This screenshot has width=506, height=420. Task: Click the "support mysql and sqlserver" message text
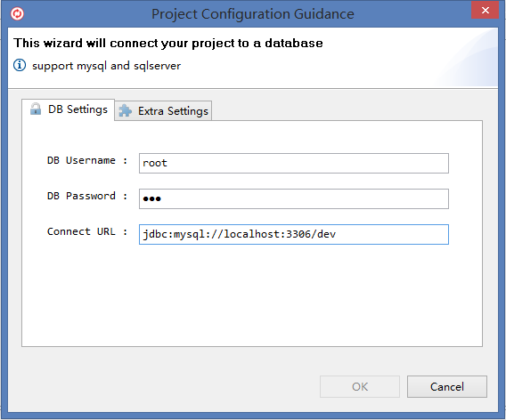click(106, 66)
